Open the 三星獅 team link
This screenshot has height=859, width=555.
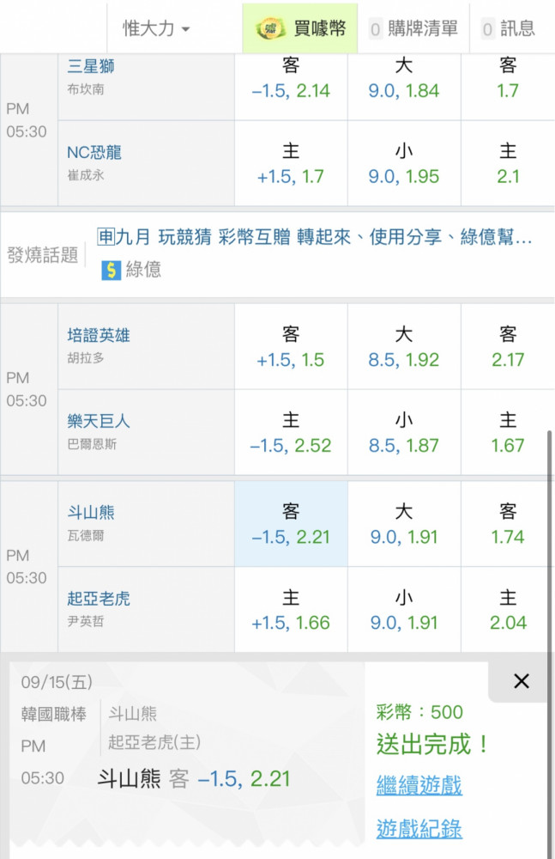point(91,66)
